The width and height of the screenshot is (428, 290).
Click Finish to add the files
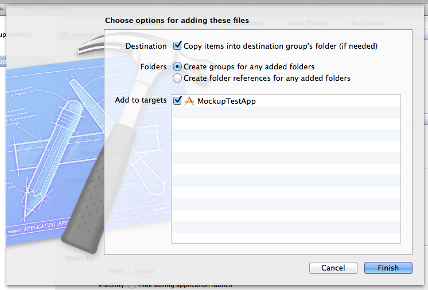388,268
